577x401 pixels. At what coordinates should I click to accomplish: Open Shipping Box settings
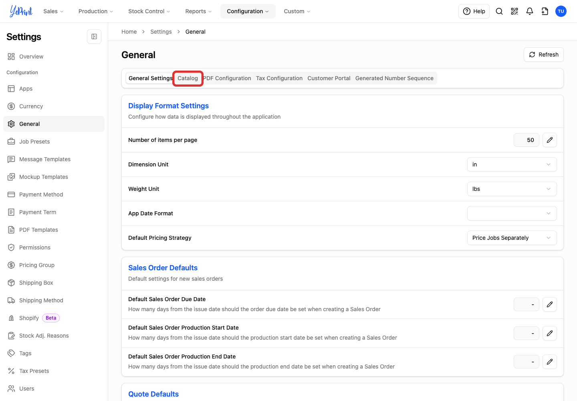pos(54,283)
